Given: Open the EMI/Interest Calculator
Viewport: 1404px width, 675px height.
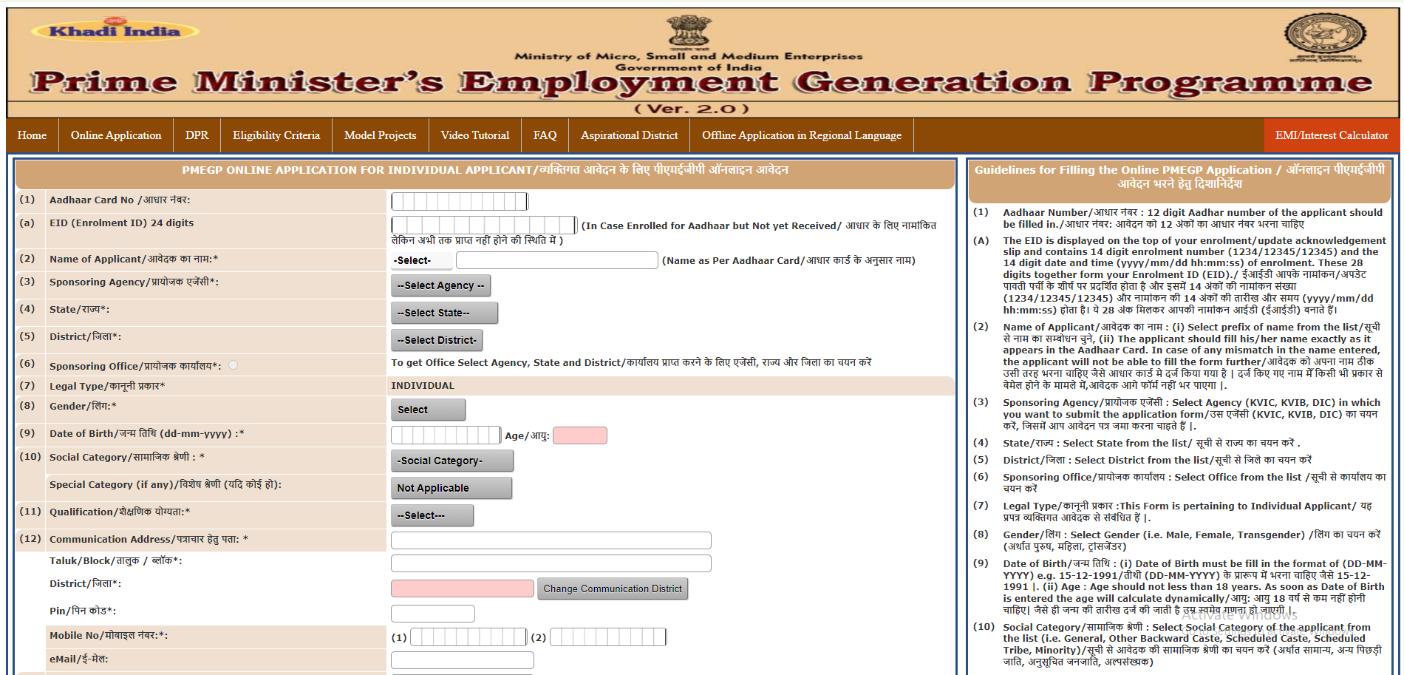Looking at the screenshot, I should coord(1330,135).
